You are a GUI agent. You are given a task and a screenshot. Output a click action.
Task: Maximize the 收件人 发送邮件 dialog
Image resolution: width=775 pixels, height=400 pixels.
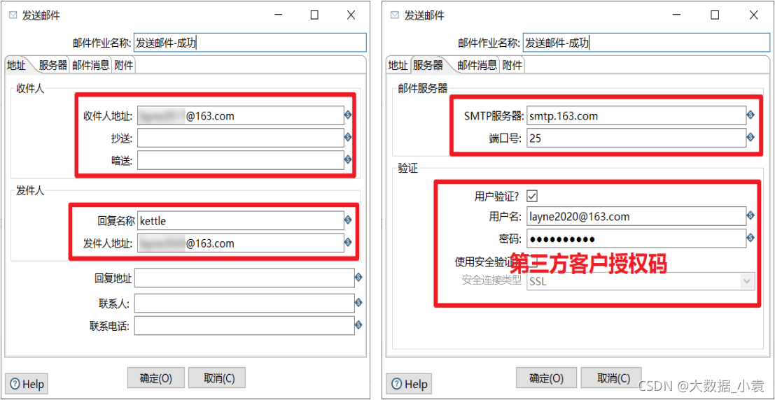[314, 15]
